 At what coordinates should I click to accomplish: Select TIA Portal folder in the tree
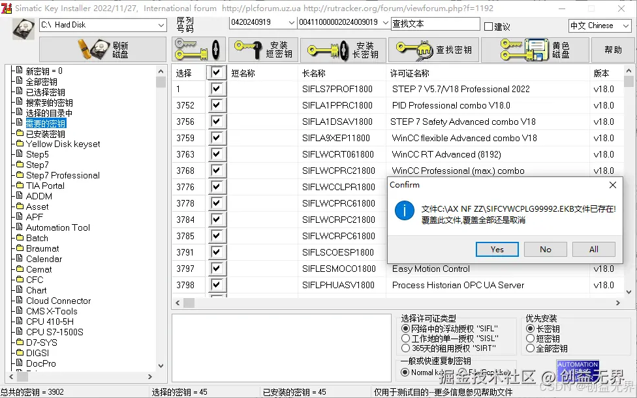(x=45, y=186)
